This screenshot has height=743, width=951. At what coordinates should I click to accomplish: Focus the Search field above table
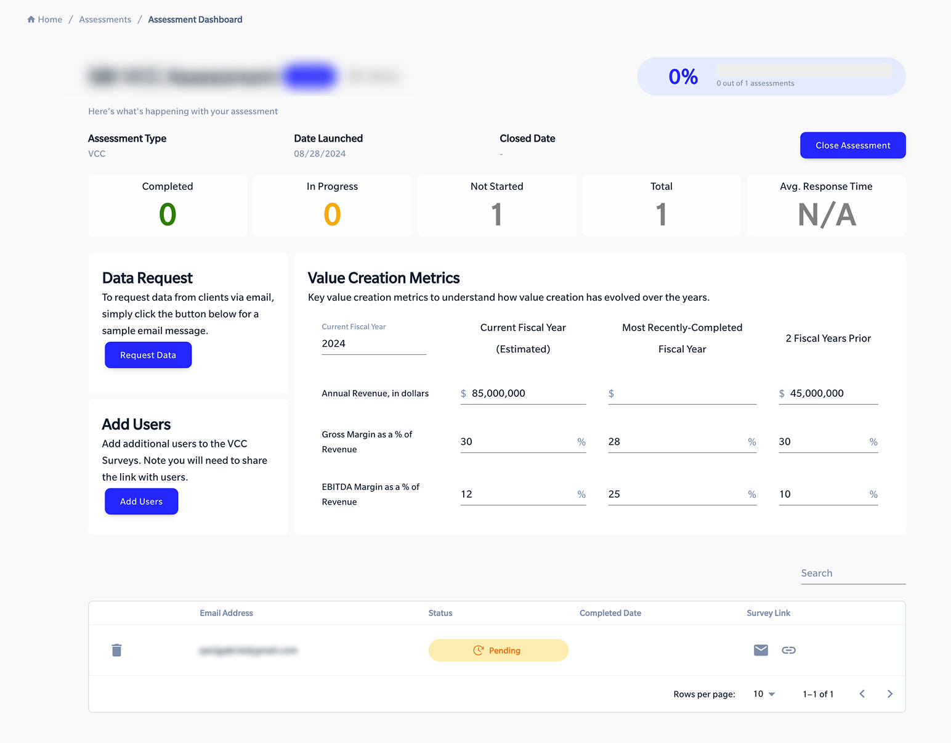pyautogui.click(x=852, y=573)
